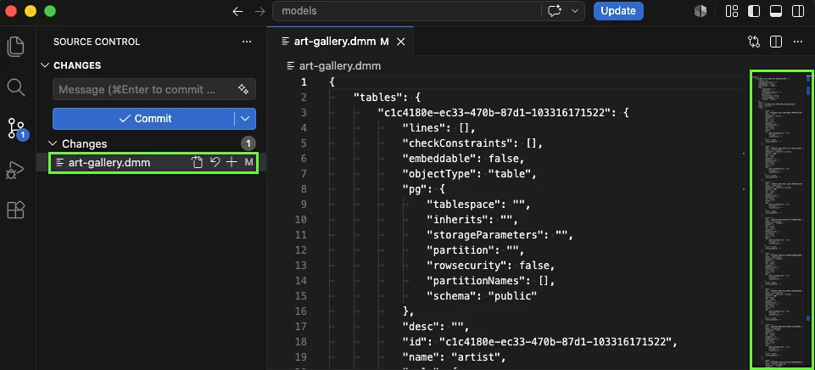Click the Commit button

pyautogui.click(x=143, y=119)
